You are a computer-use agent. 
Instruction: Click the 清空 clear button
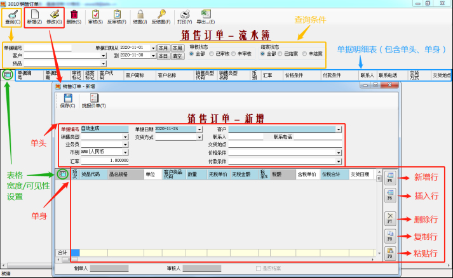(177, 56)
